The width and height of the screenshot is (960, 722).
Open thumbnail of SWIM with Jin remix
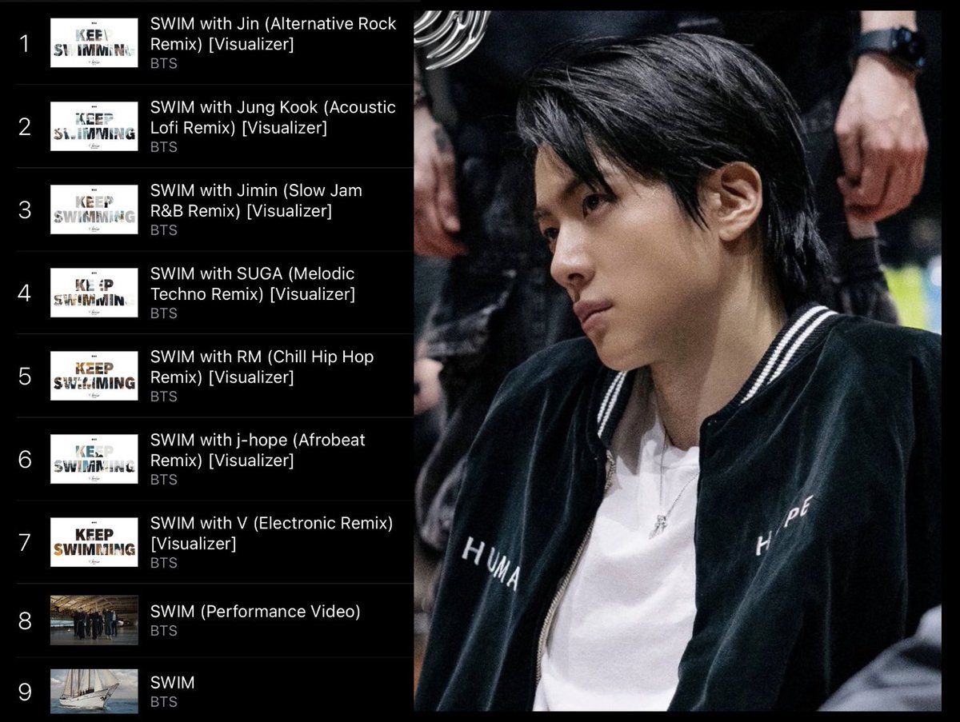(x=94, y=43)
